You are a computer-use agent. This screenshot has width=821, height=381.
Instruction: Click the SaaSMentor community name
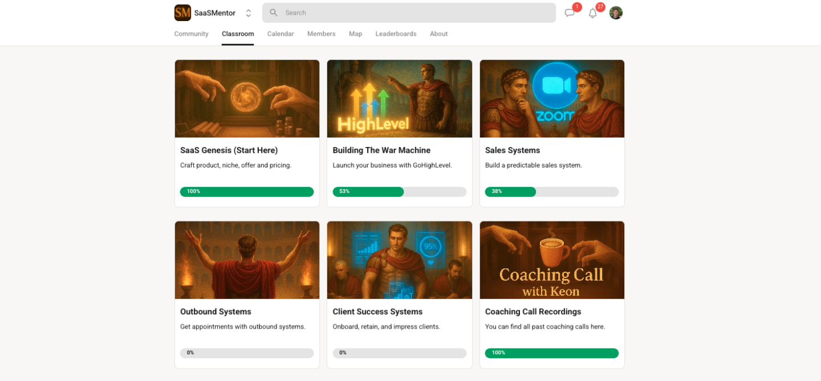tap(215, 13)
